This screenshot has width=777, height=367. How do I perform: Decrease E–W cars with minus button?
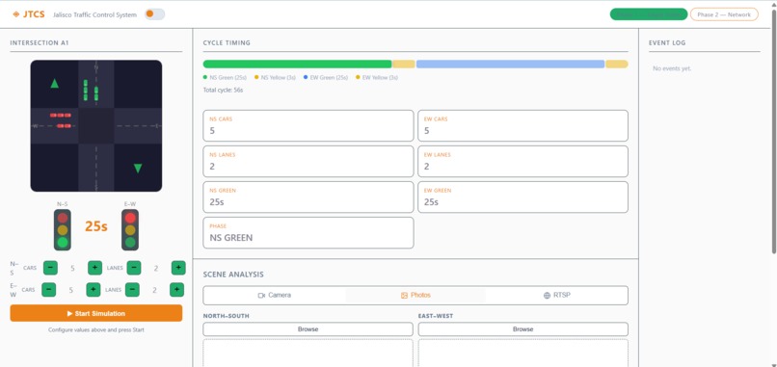coord(48,290)
